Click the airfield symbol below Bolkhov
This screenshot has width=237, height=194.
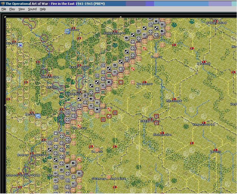click(x=137, y=87)
